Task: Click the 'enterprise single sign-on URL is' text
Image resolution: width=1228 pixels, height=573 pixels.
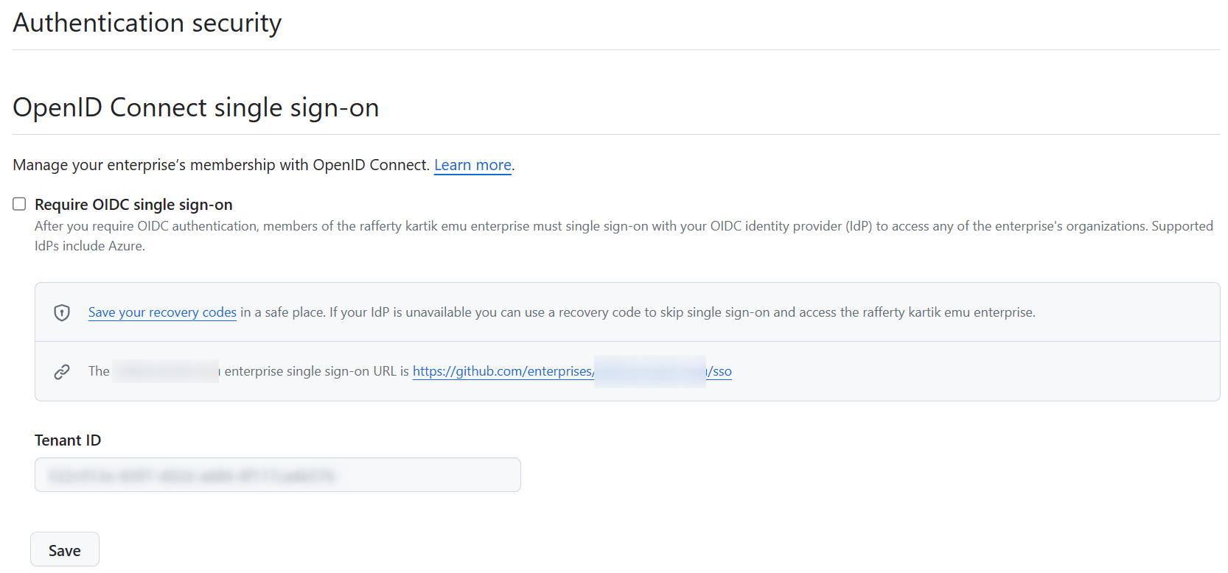Action: pos(316,371)
